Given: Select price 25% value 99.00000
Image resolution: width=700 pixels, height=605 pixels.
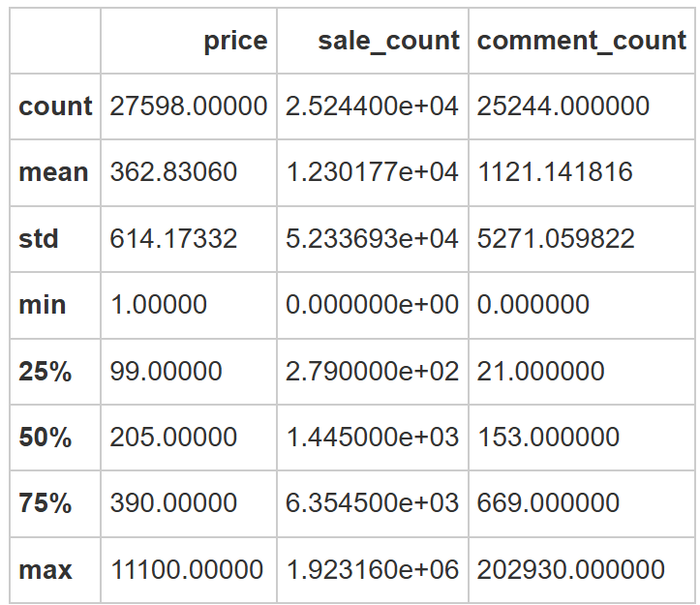Looking at the screenshot, I should [x=166, y=371].
